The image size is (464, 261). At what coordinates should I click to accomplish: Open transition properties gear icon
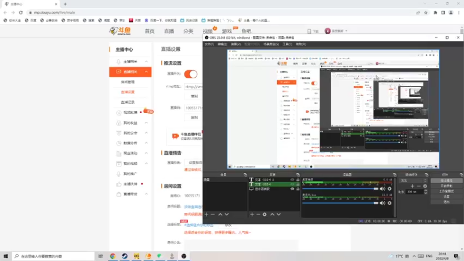[425, 186]
